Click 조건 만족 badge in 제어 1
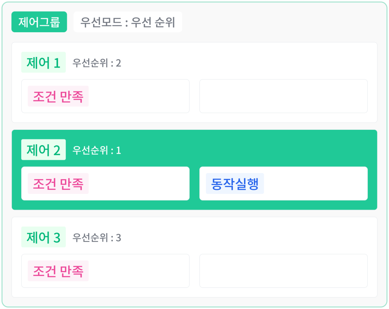 [58, 96]
